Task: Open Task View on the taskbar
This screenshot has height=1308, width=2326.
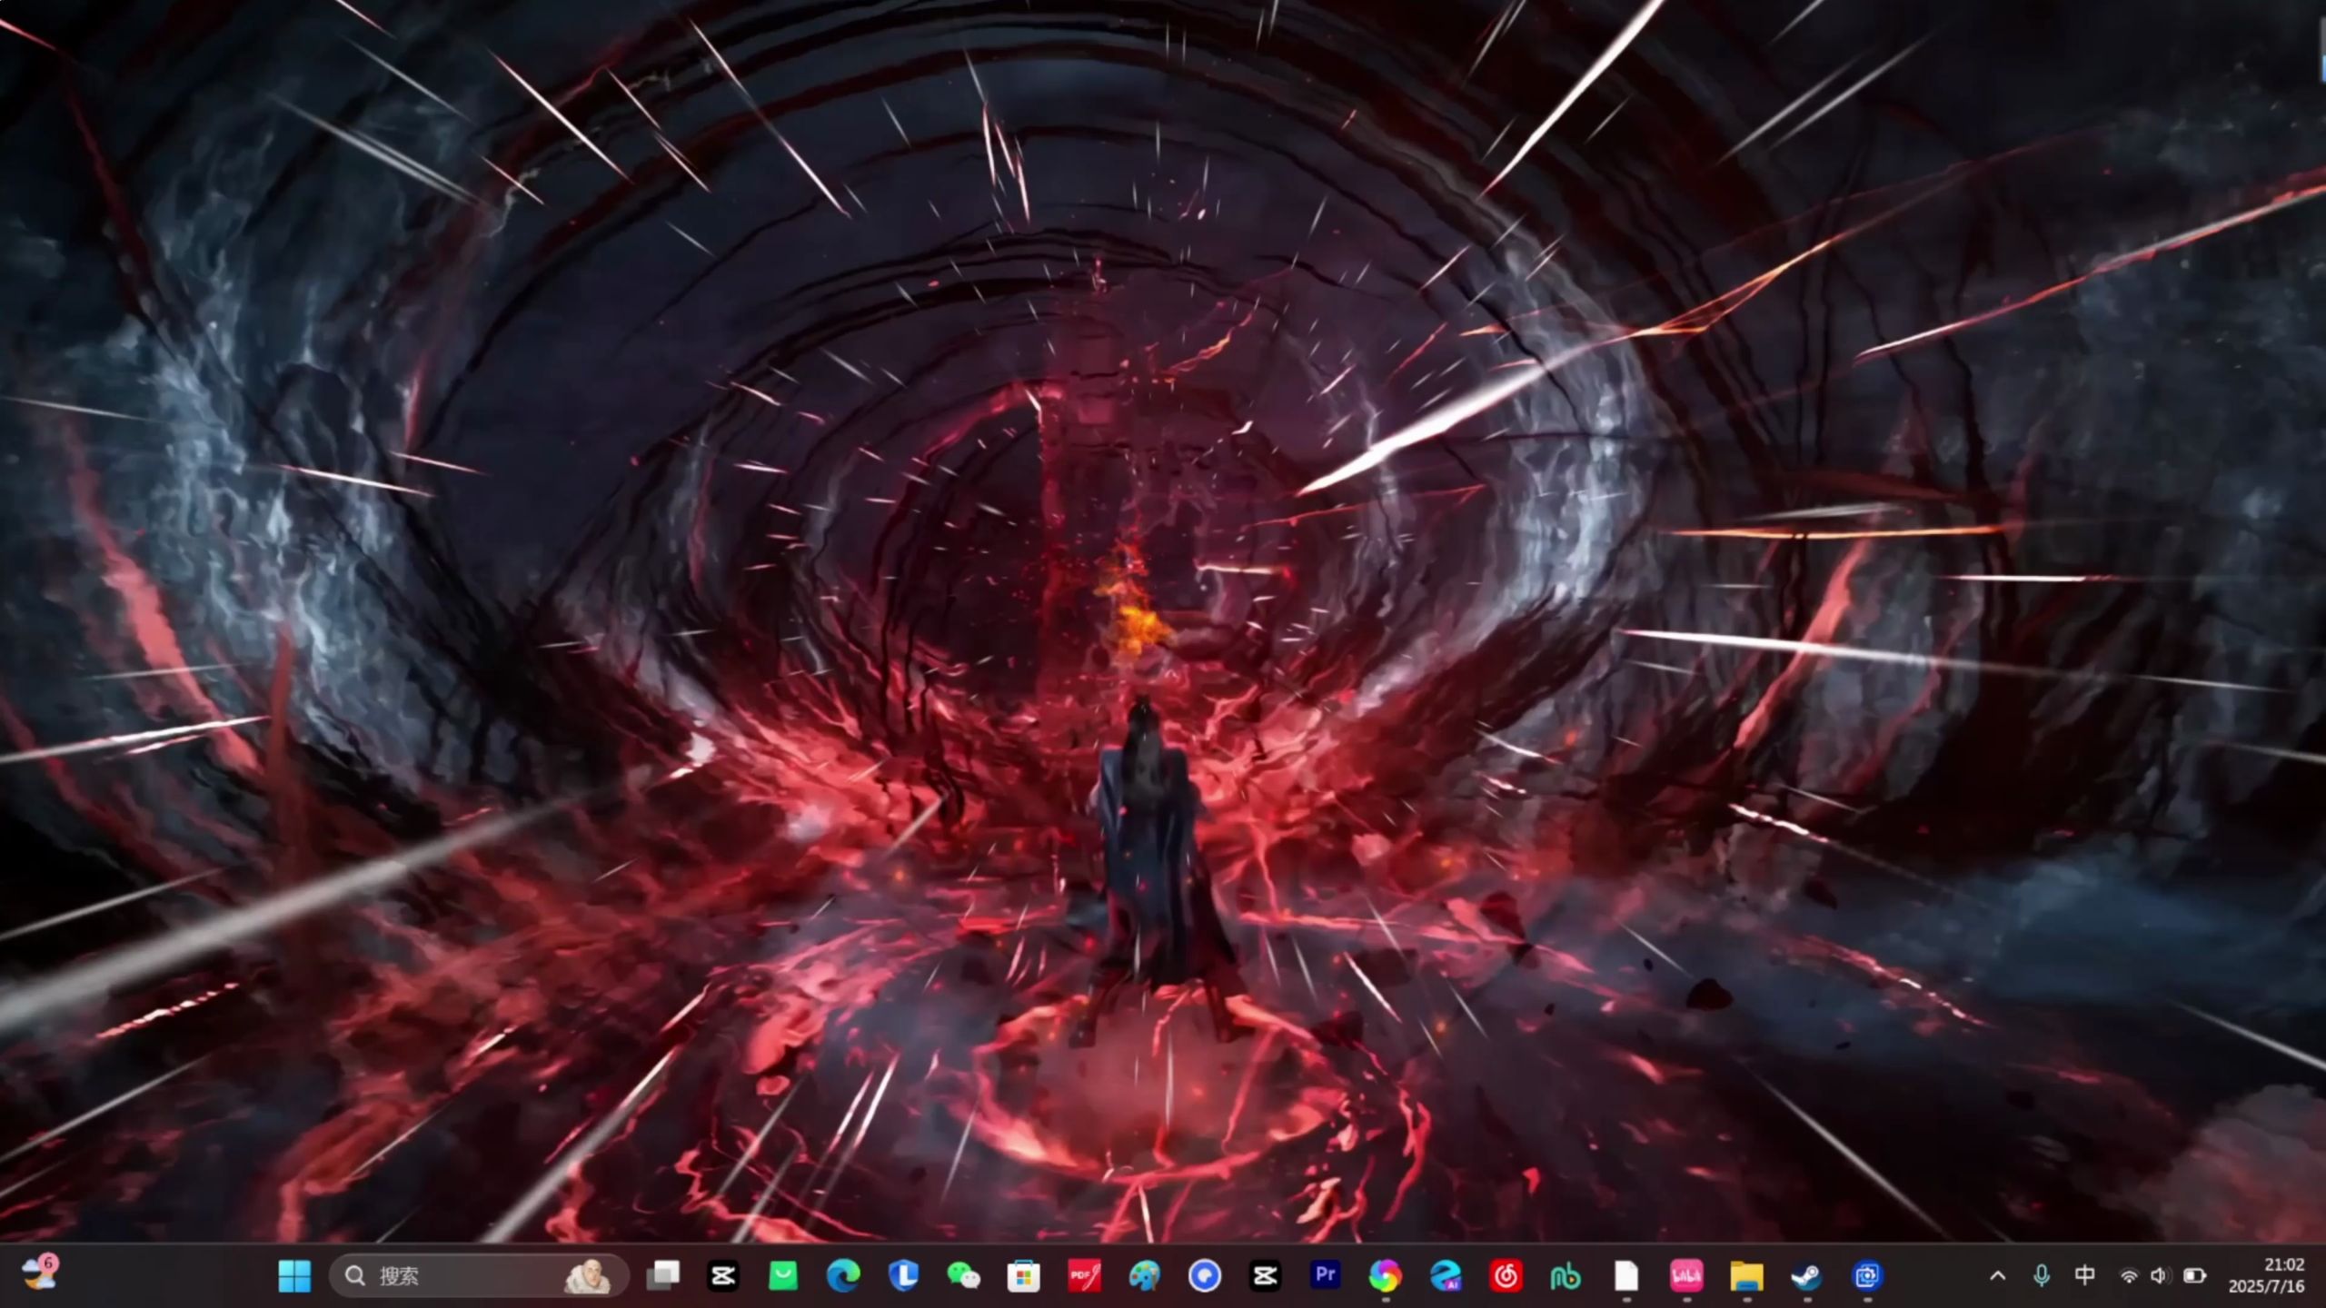Action: (662, 1276)
